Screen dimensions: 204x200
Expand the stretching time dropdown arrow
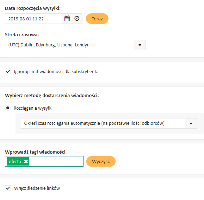(191, 123)
